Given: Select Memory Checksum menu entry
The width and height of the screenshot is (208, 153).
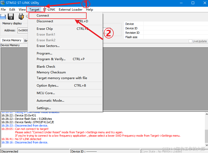Looking at the screenshot, I should (x=65, y=72).
